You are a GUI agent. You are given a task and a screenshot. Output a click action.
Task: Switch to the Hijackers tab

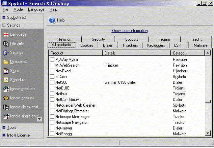130,45
